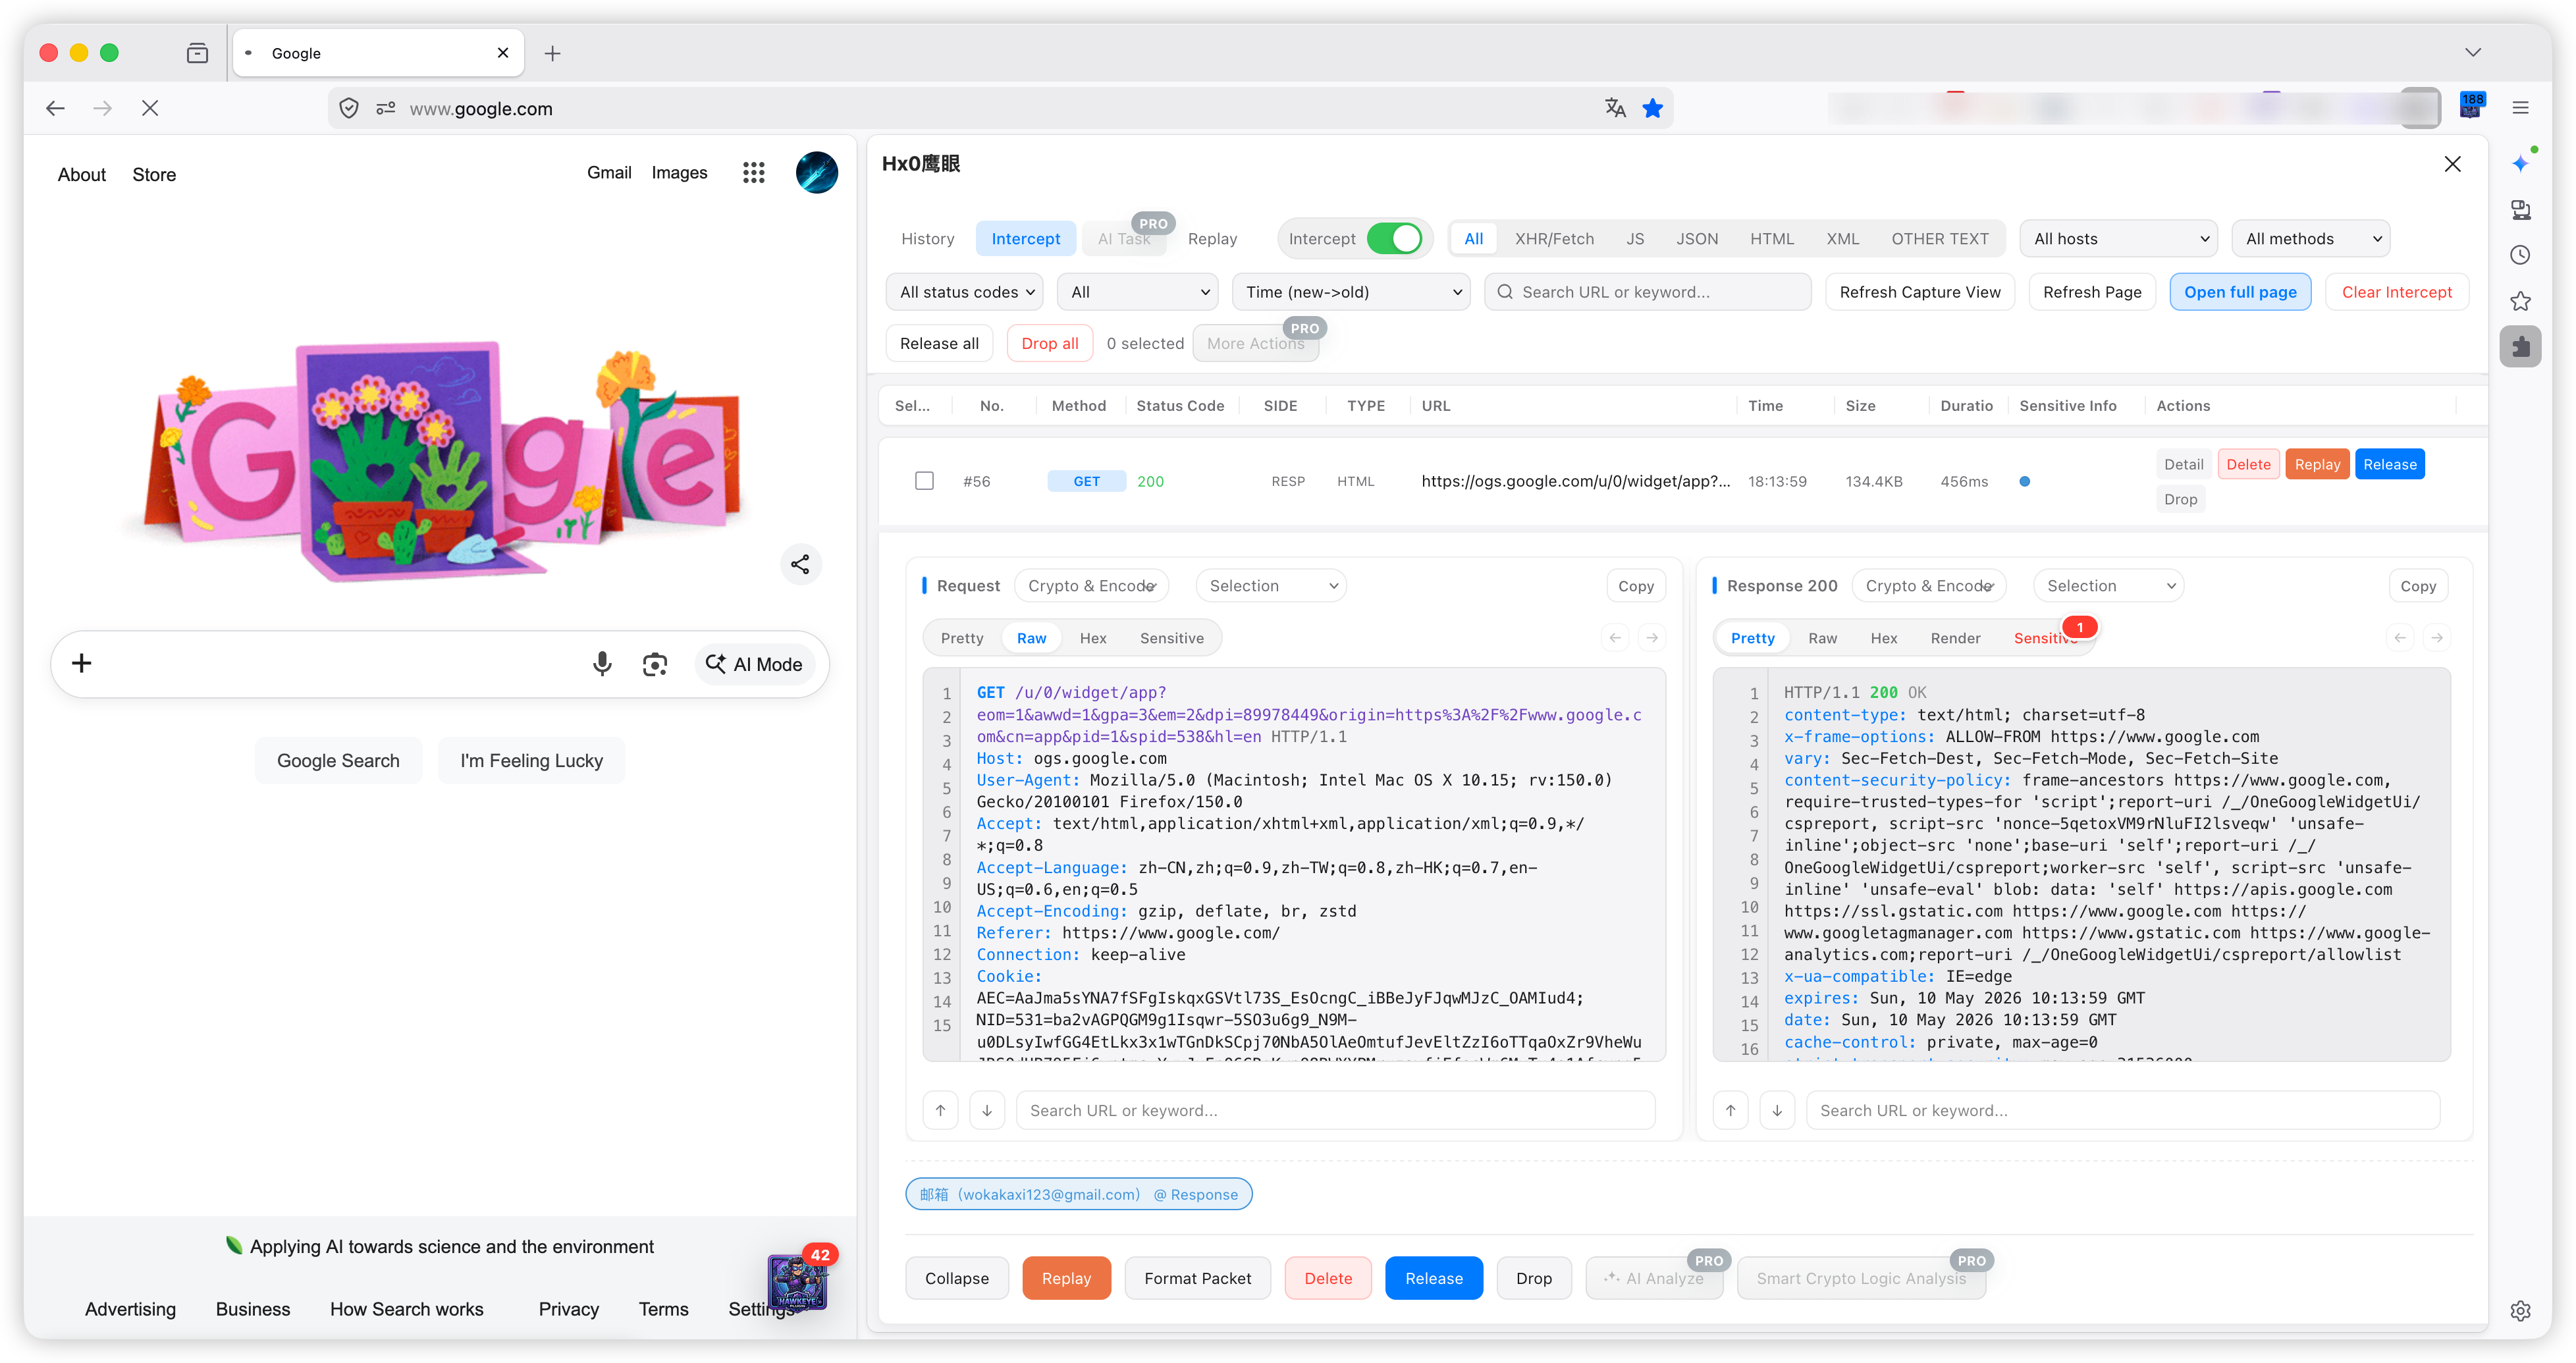Open the Google apps grid
2576x1363 pixels.
(x=753, y=173)
